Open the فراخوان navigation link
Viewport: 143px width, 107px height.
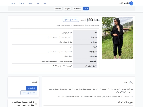21,3
